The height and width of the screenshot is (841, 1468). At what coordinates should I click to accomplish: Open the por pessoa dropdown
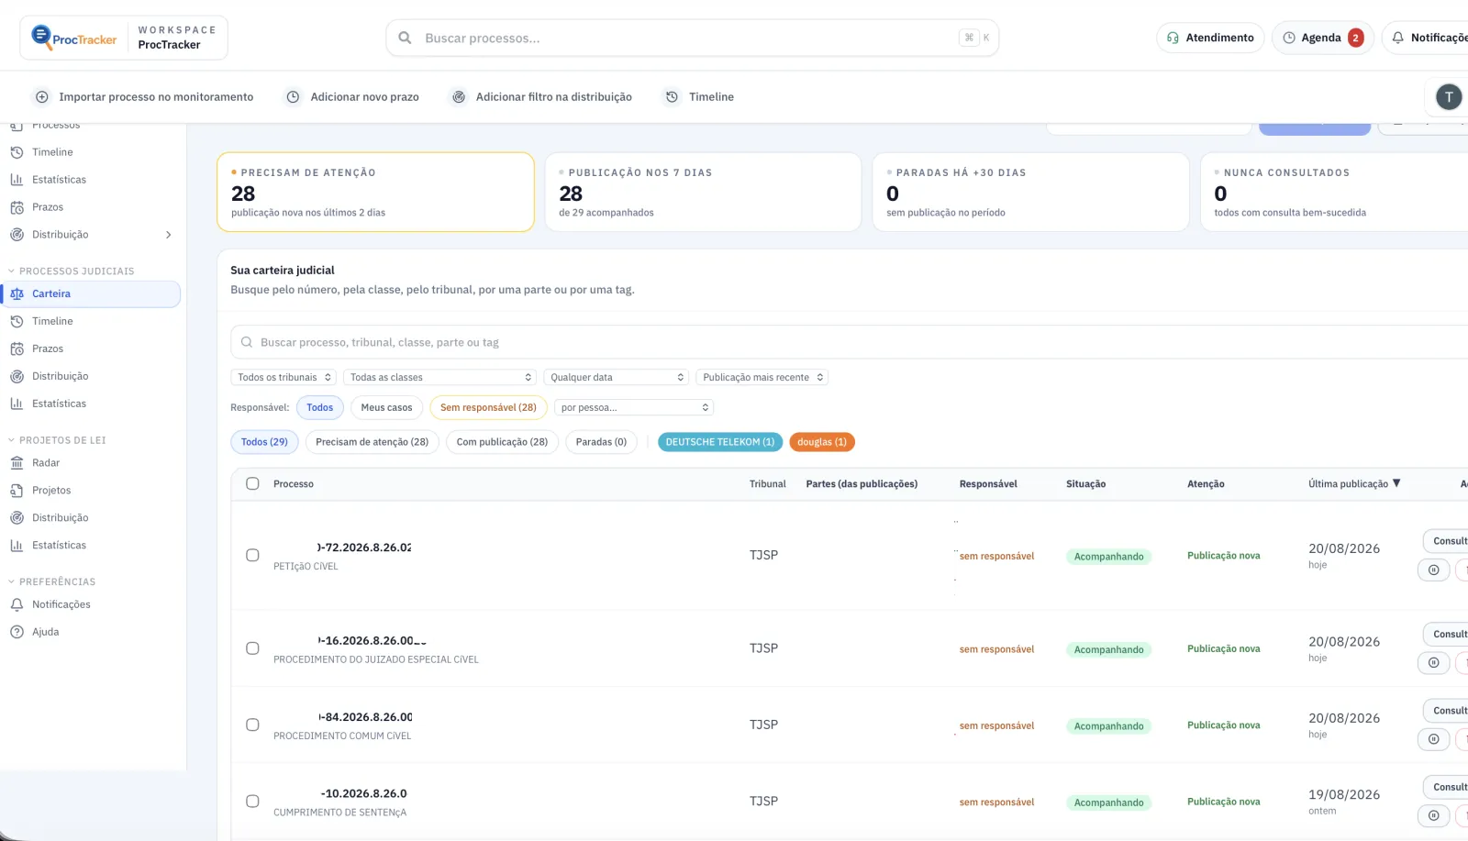(634, 407)
